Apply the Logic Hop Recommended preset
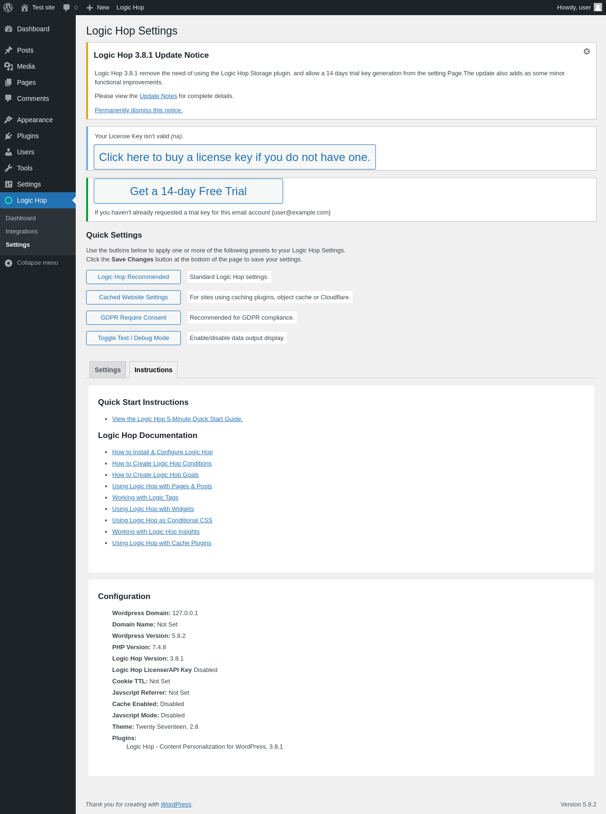The image size is (606, 814). click(134, 277)
